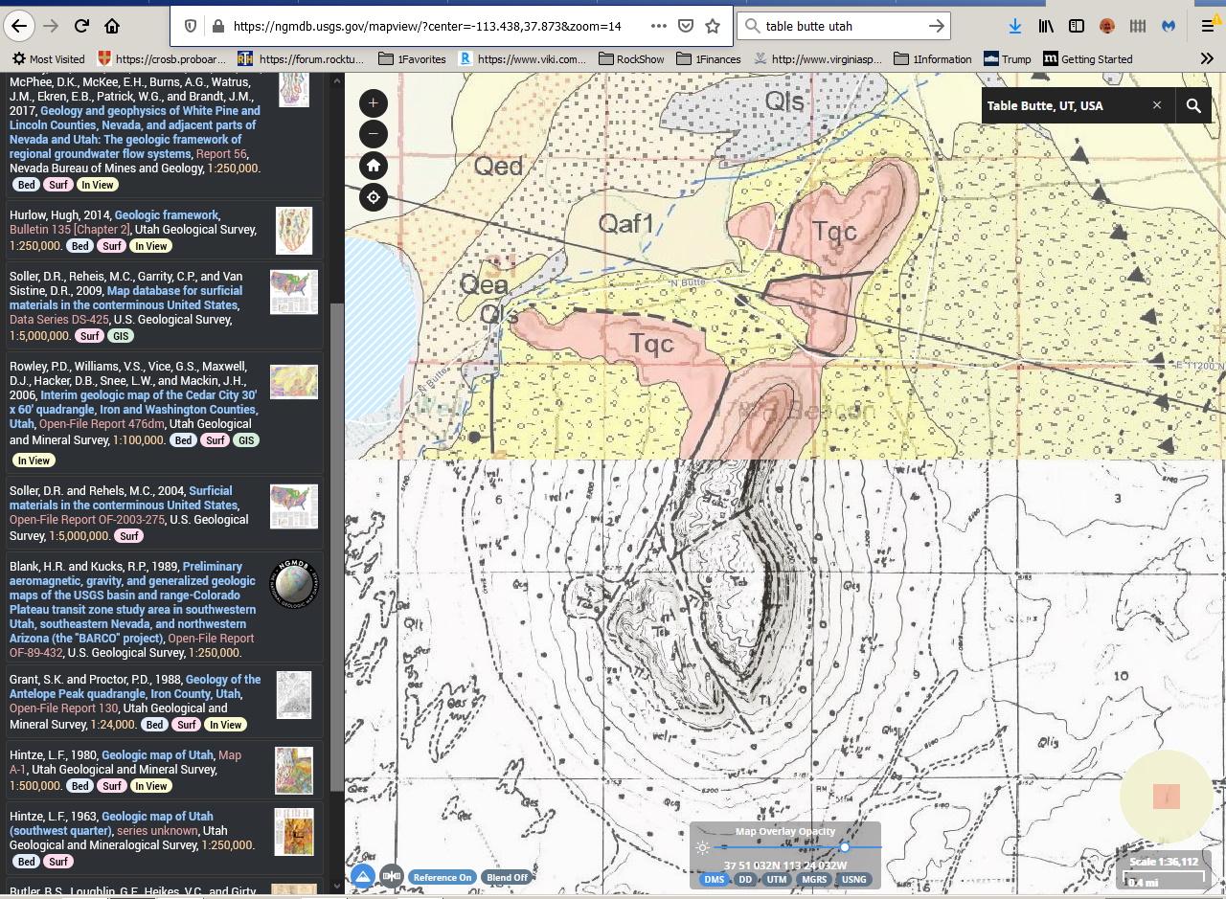
Task: Click BARCO project NGMDB thumbnail
Action: click(x=294, y=583)
